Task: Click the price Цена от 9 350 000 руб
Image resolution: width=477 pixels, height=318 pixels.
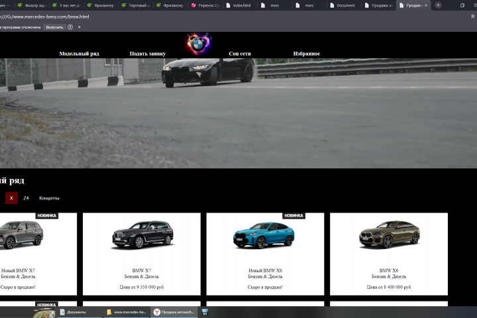Action: [142, 287]
